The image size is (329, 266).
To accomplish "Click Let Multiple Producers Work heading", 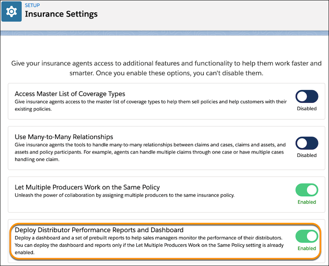I will pos(87,187).
